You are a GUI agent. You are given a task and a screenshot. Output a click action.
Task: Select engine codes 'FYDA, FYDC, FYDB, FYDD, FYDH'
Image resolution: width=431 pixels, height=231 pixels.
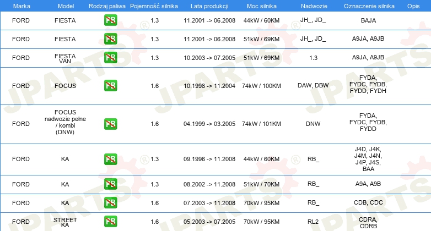coord(368,84)
